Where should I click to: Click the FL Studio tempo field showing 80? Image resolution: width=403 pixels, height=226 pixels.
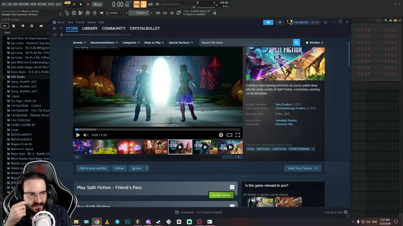[x=98, y=4]
